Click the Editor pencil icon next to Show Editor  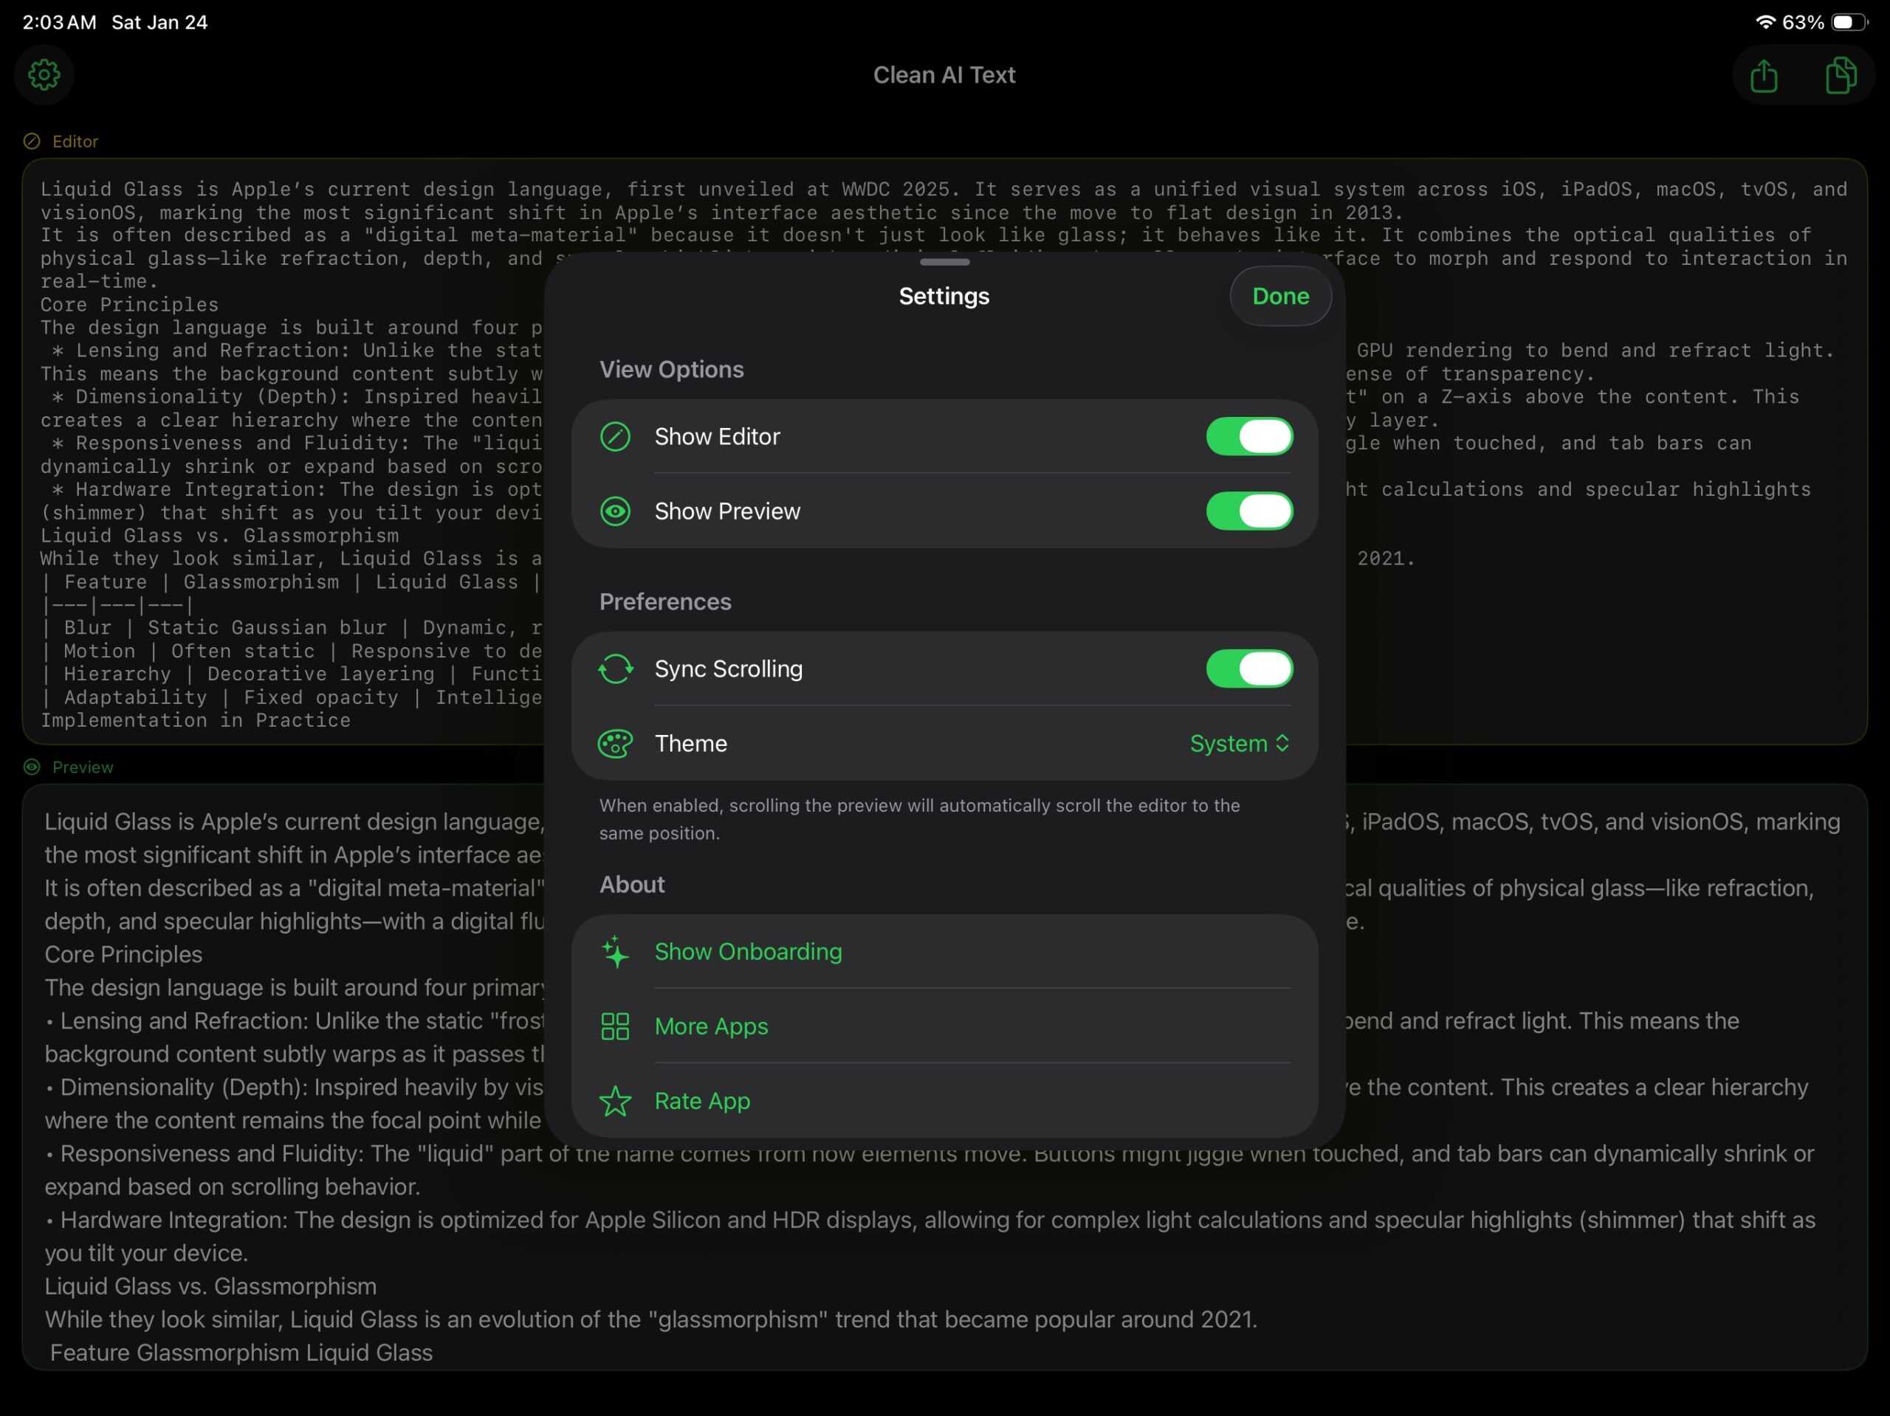click(x=615, y=436)
